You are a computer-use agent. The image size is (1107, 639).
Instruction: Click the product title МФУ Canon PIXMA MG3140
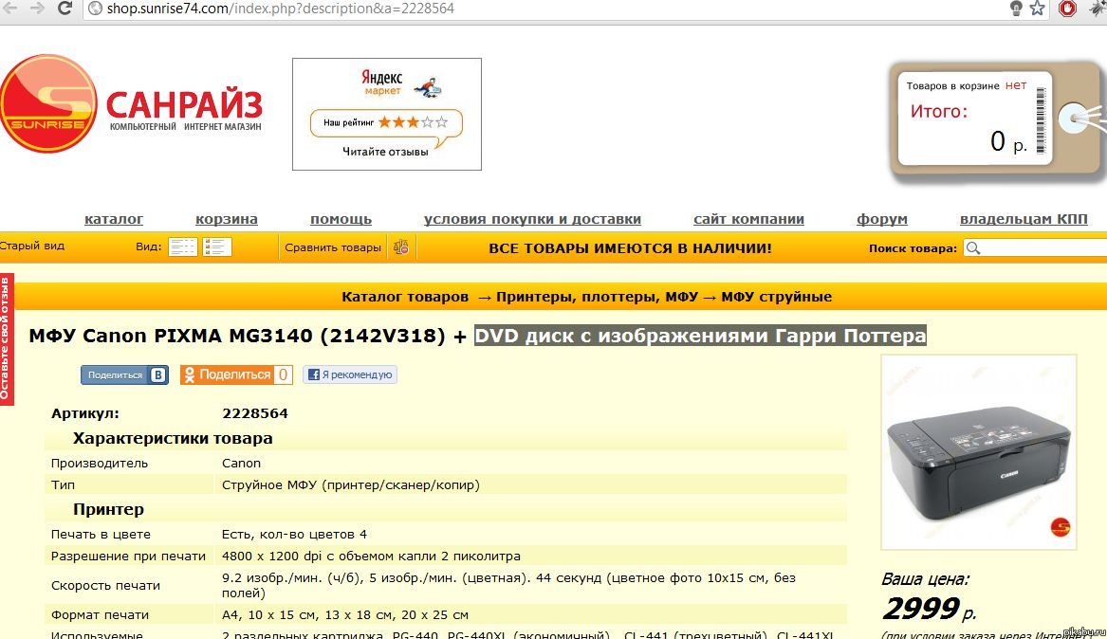tap(237, 336)
